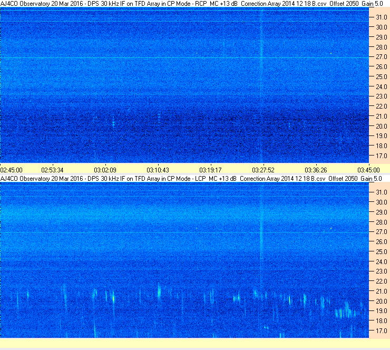This screenshot has width=390, height=350.
Task: Select the 30.0 frequency label on RCP plot
Action: pos(382,27)
